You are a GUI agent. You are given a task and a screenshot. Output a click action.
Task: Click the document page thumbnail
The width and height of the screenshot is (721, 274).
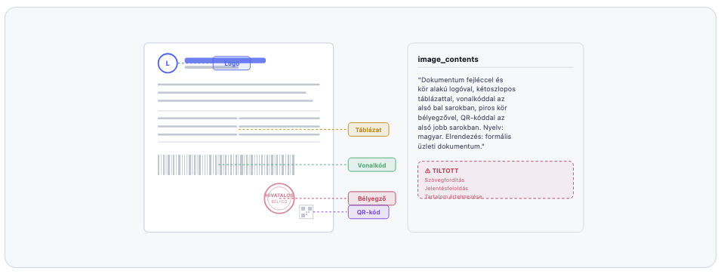coord(239,137)
